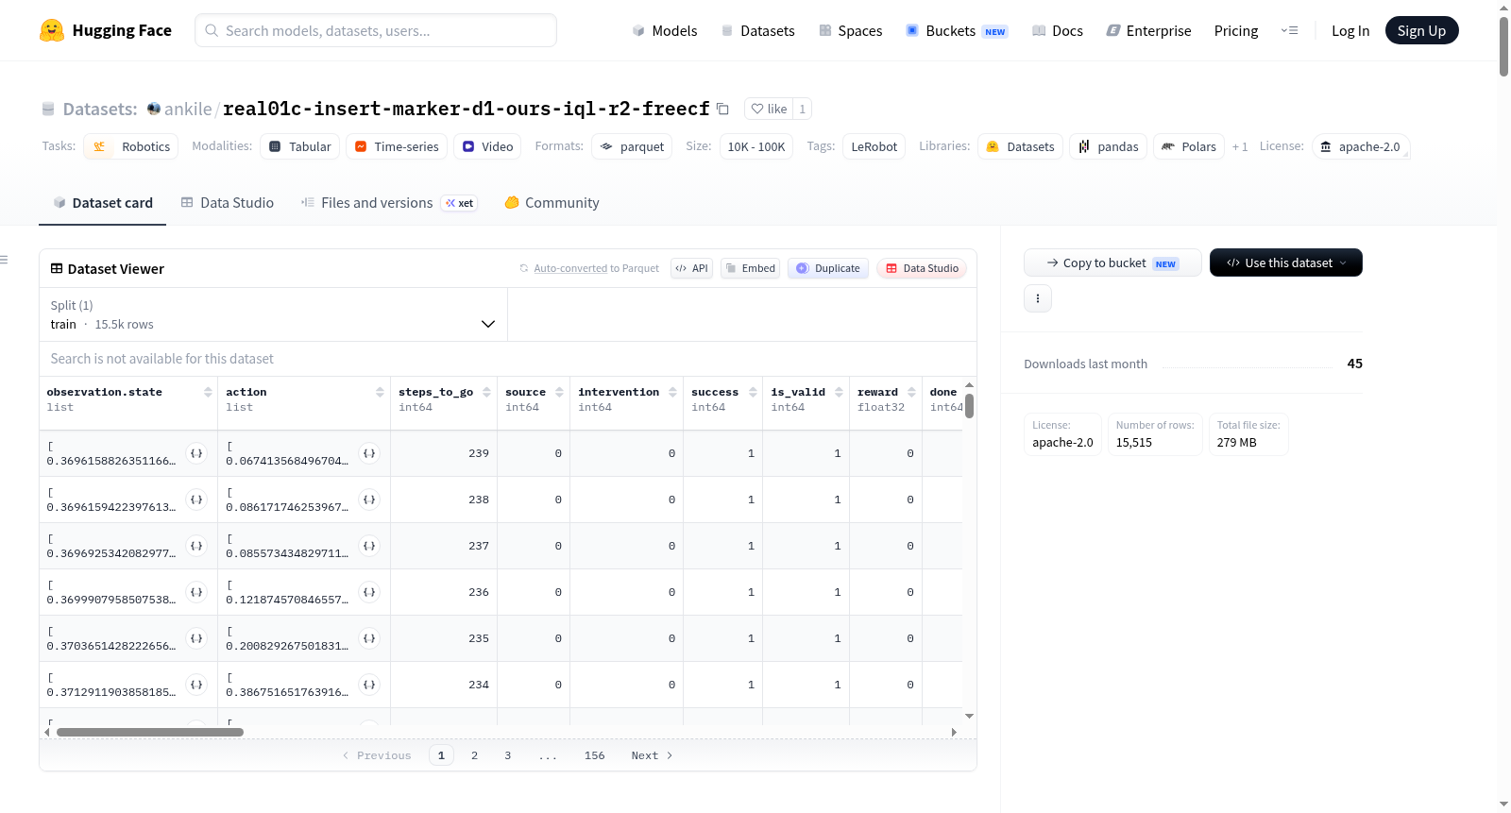Sort by the intervention column
The height and width of the screenshot is (813, 1511).
coord(672,392)
